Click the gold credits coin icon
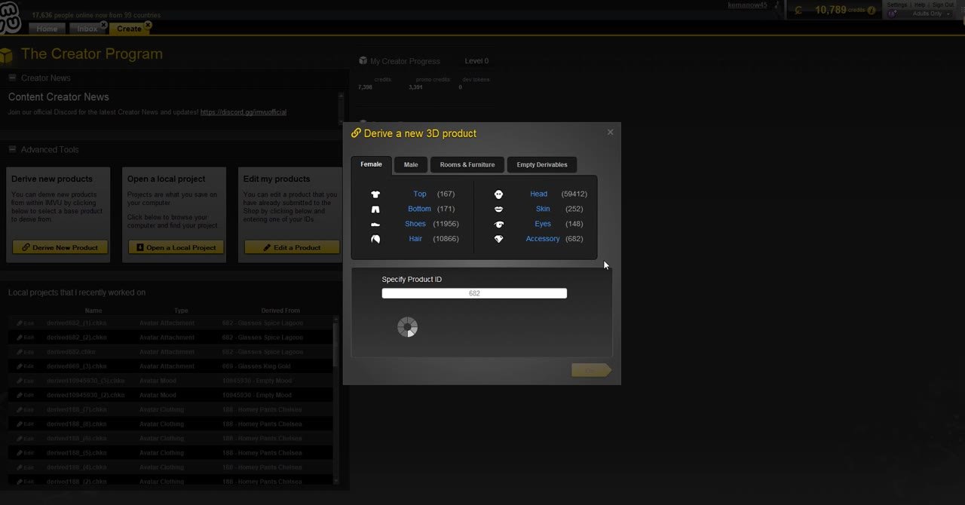Viewport: 965px width, 505px height. pos(798,10)
